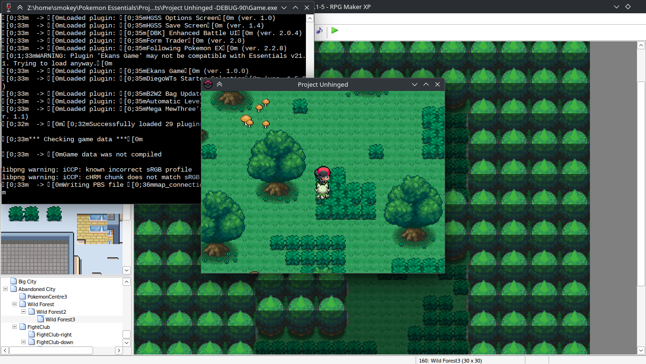Collapse the Abandoned City map folder

coord(6,289)
